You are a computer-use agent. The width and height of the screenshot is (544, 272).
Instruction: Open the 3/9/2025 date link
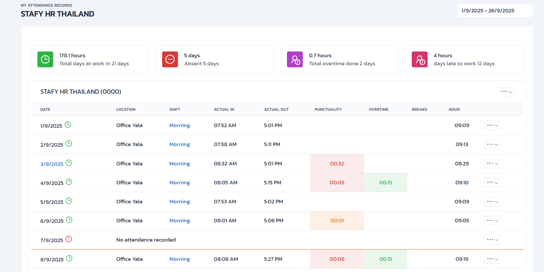tap(52, 164)
